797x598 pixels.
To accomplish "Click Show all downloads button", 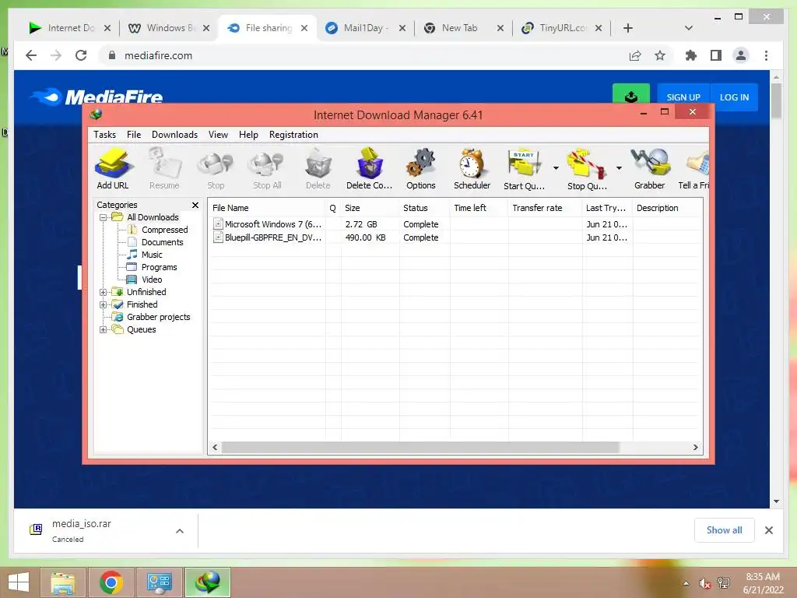I will 725,530.
